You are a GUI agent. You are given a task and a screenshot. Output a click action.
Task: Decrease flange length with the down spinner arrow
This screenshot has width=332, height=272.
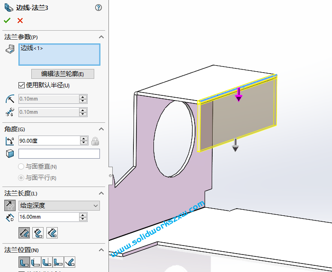83,219
